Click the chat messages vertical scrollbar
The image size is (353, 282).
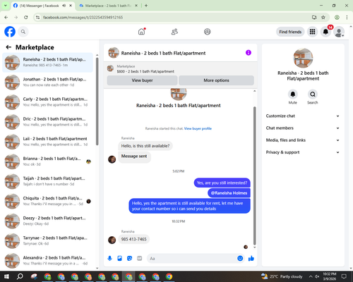[x=254, y=175]
